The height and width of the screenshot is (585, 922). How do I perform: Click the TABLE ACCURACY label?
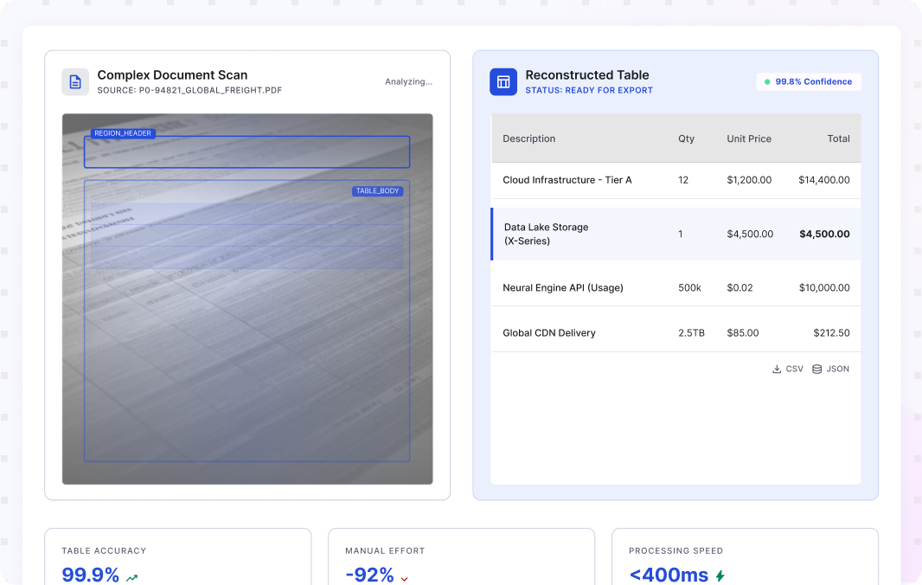pos(104,551)
